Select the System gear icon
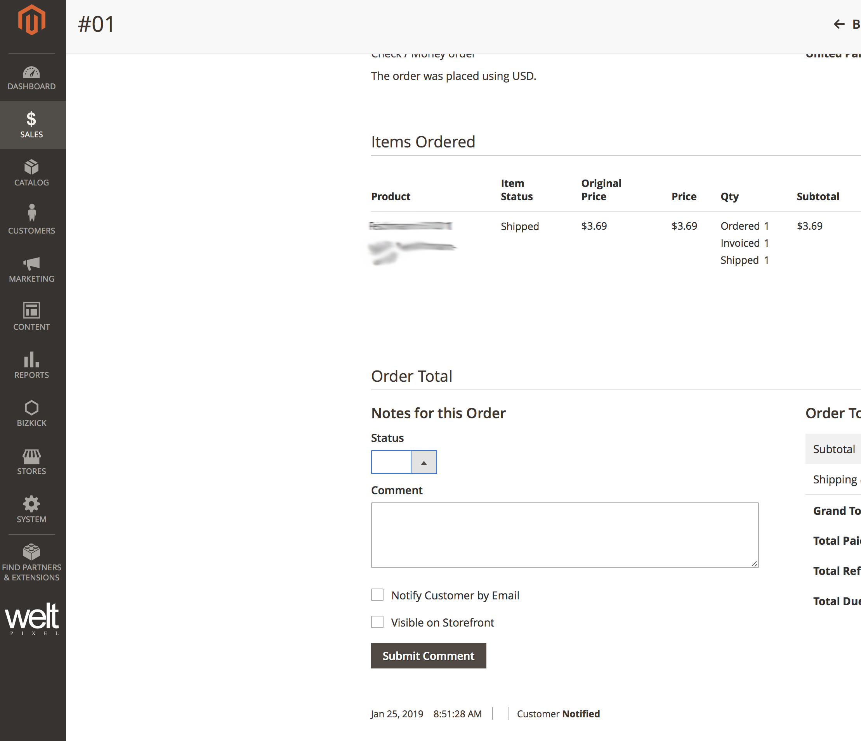 click(x=31, y=510)
